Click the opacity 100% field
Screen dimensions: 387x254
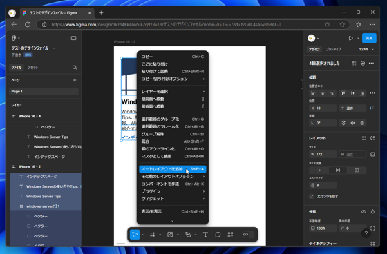pos(323,228)
